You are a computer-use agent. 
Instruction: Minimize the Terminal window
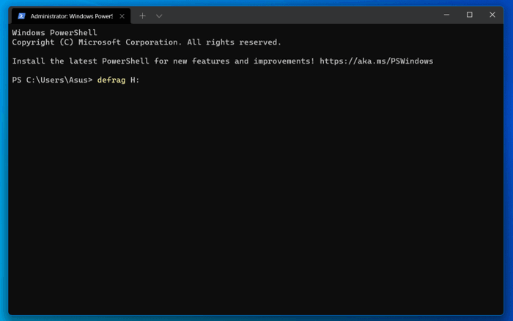[446, 15]
